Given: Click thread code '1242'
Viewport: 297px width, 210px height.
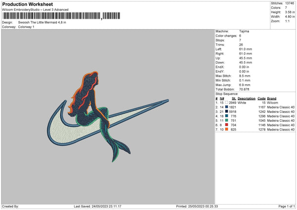Looking at the screenshot, I should [262, 111].
